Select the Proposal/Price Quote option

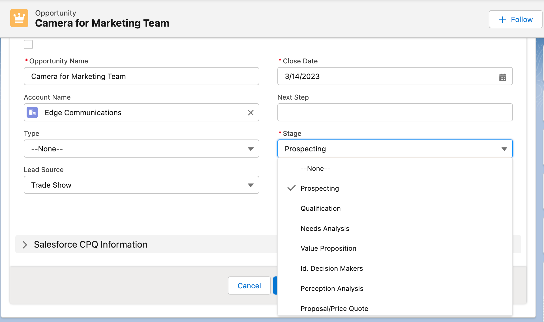334,309
